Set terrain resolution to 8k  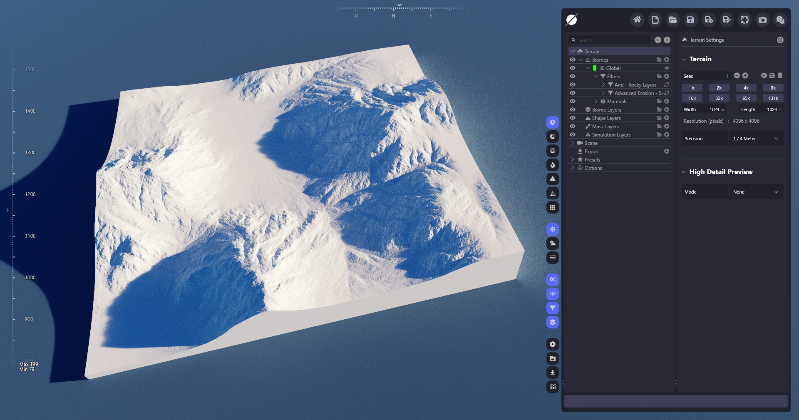[773, 88]
